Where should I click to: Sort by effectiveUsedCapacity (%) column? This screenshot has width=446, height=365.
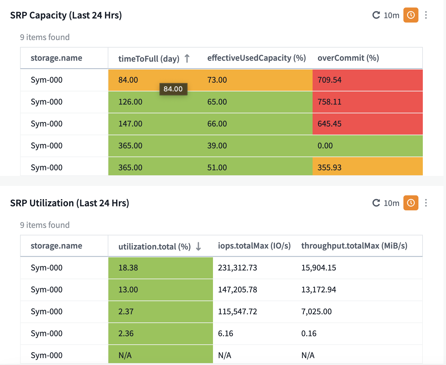tap(256, 58)
